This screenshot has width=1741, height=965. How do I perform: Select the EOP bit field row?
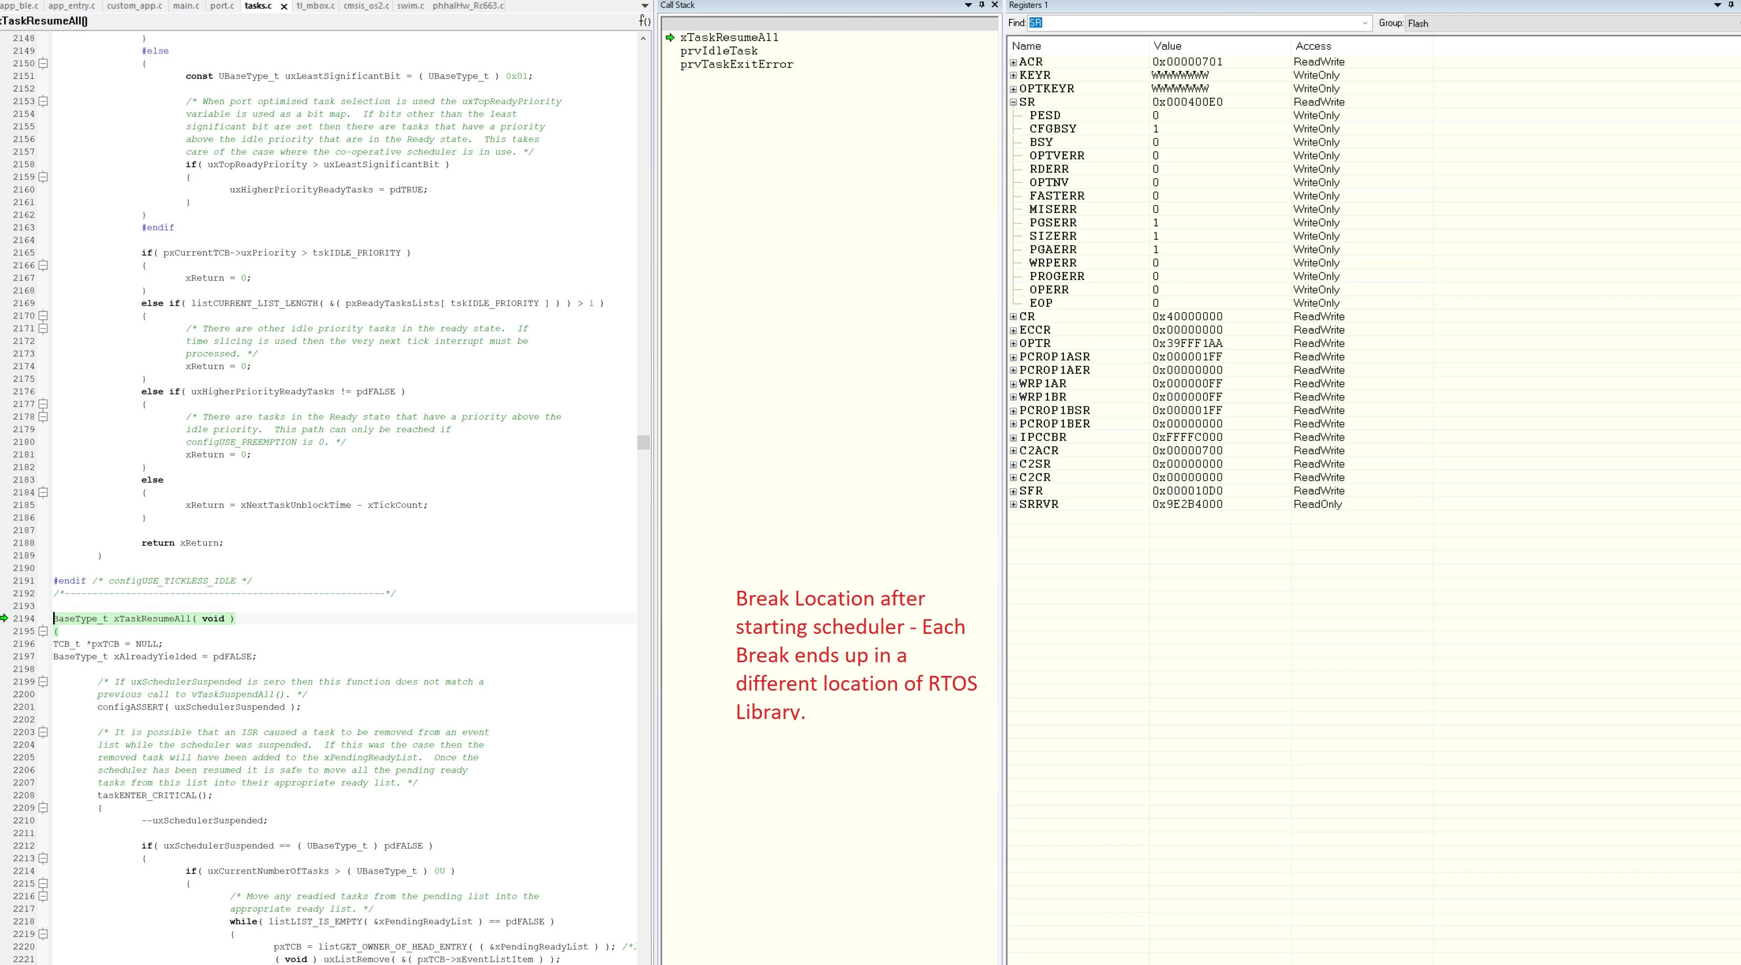[x=1220, y=303]
